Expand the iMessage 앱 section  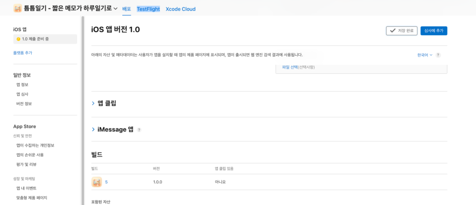[93, 129]
